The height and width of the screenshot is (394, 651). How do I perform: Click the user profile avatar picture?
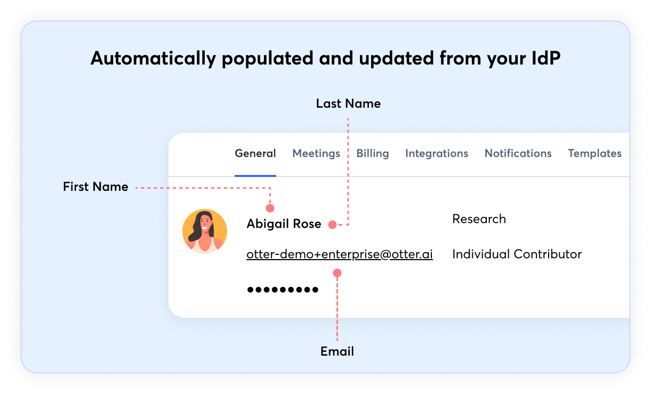pos(205,231)
